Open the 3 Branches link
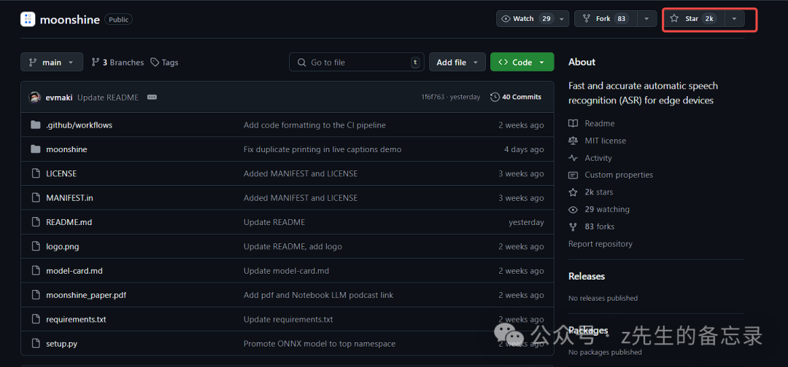 pos(117,63)
